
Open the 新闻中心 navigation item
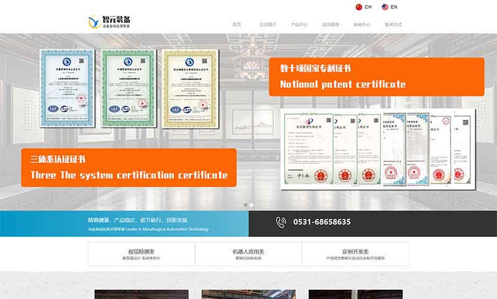pyautogui.click(x=362, y=25)
